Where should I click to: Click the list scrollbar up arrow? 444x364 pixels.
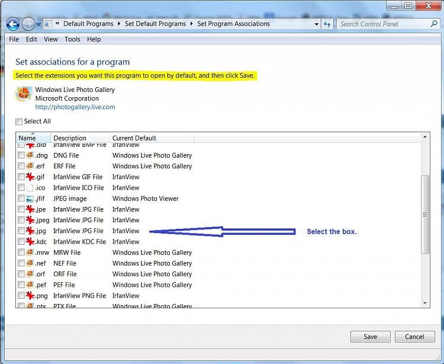coord(424,137)
